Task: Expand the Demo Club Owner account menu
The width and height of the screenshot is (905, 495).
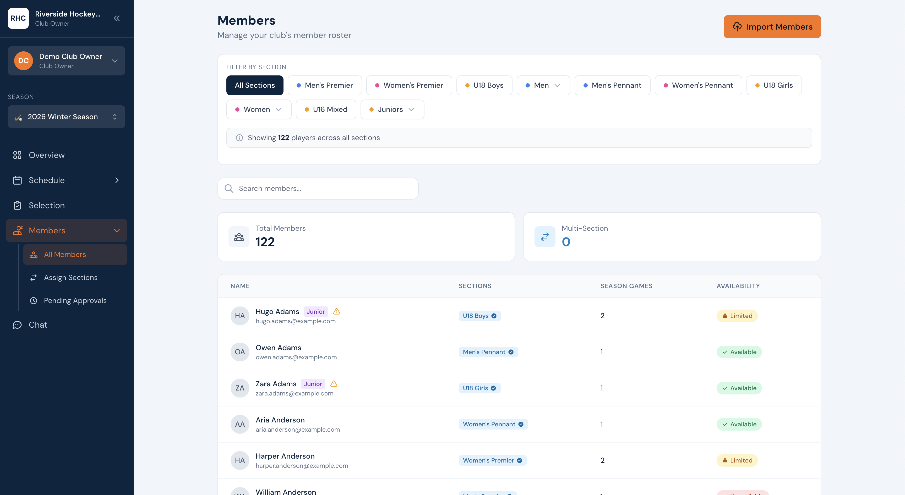Action: pos(66,61)
